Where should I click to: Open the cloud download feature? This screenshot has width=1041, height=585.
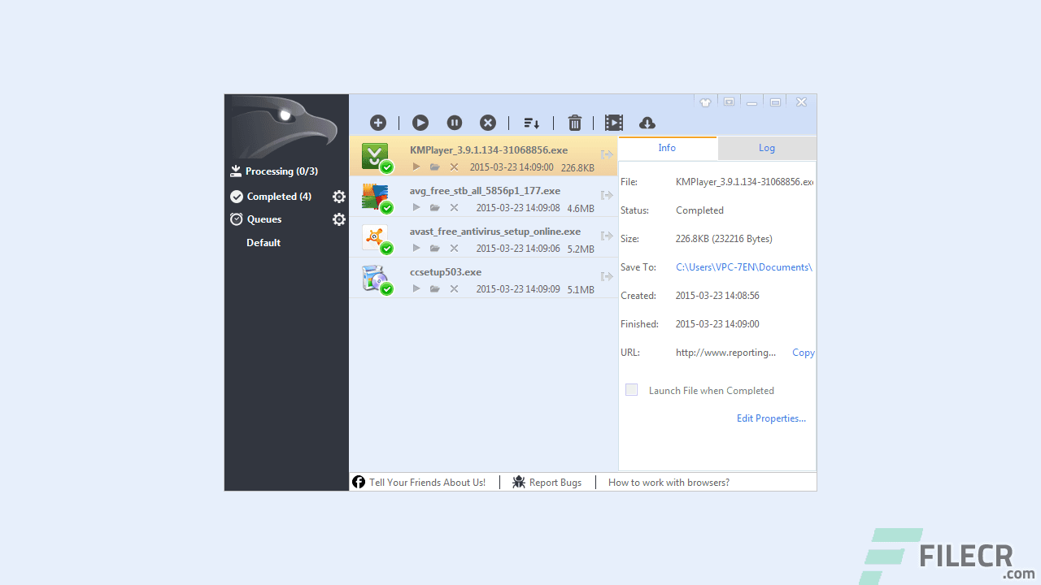647,122
